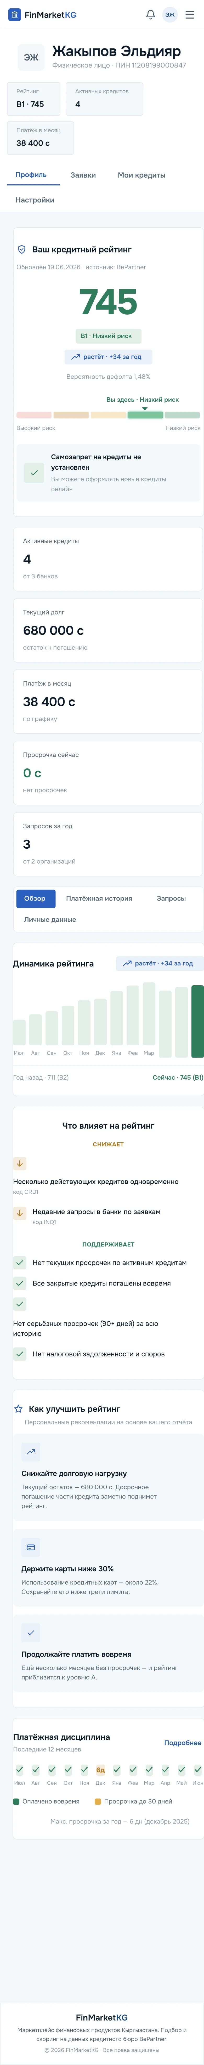The image size is (204, 2065).
Task: Click the Ноя check mark in Платёжная дисциплина
Action: coord(84,1770)
